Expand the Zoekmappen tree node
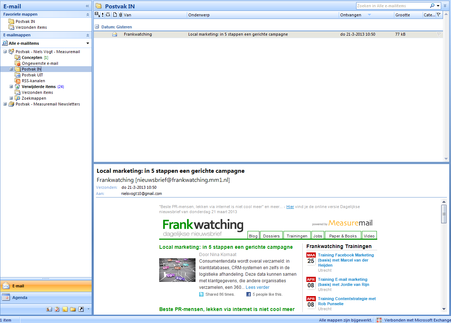This screenshot has height=323, width=451. pyautogui.click(x=11, y=98)
